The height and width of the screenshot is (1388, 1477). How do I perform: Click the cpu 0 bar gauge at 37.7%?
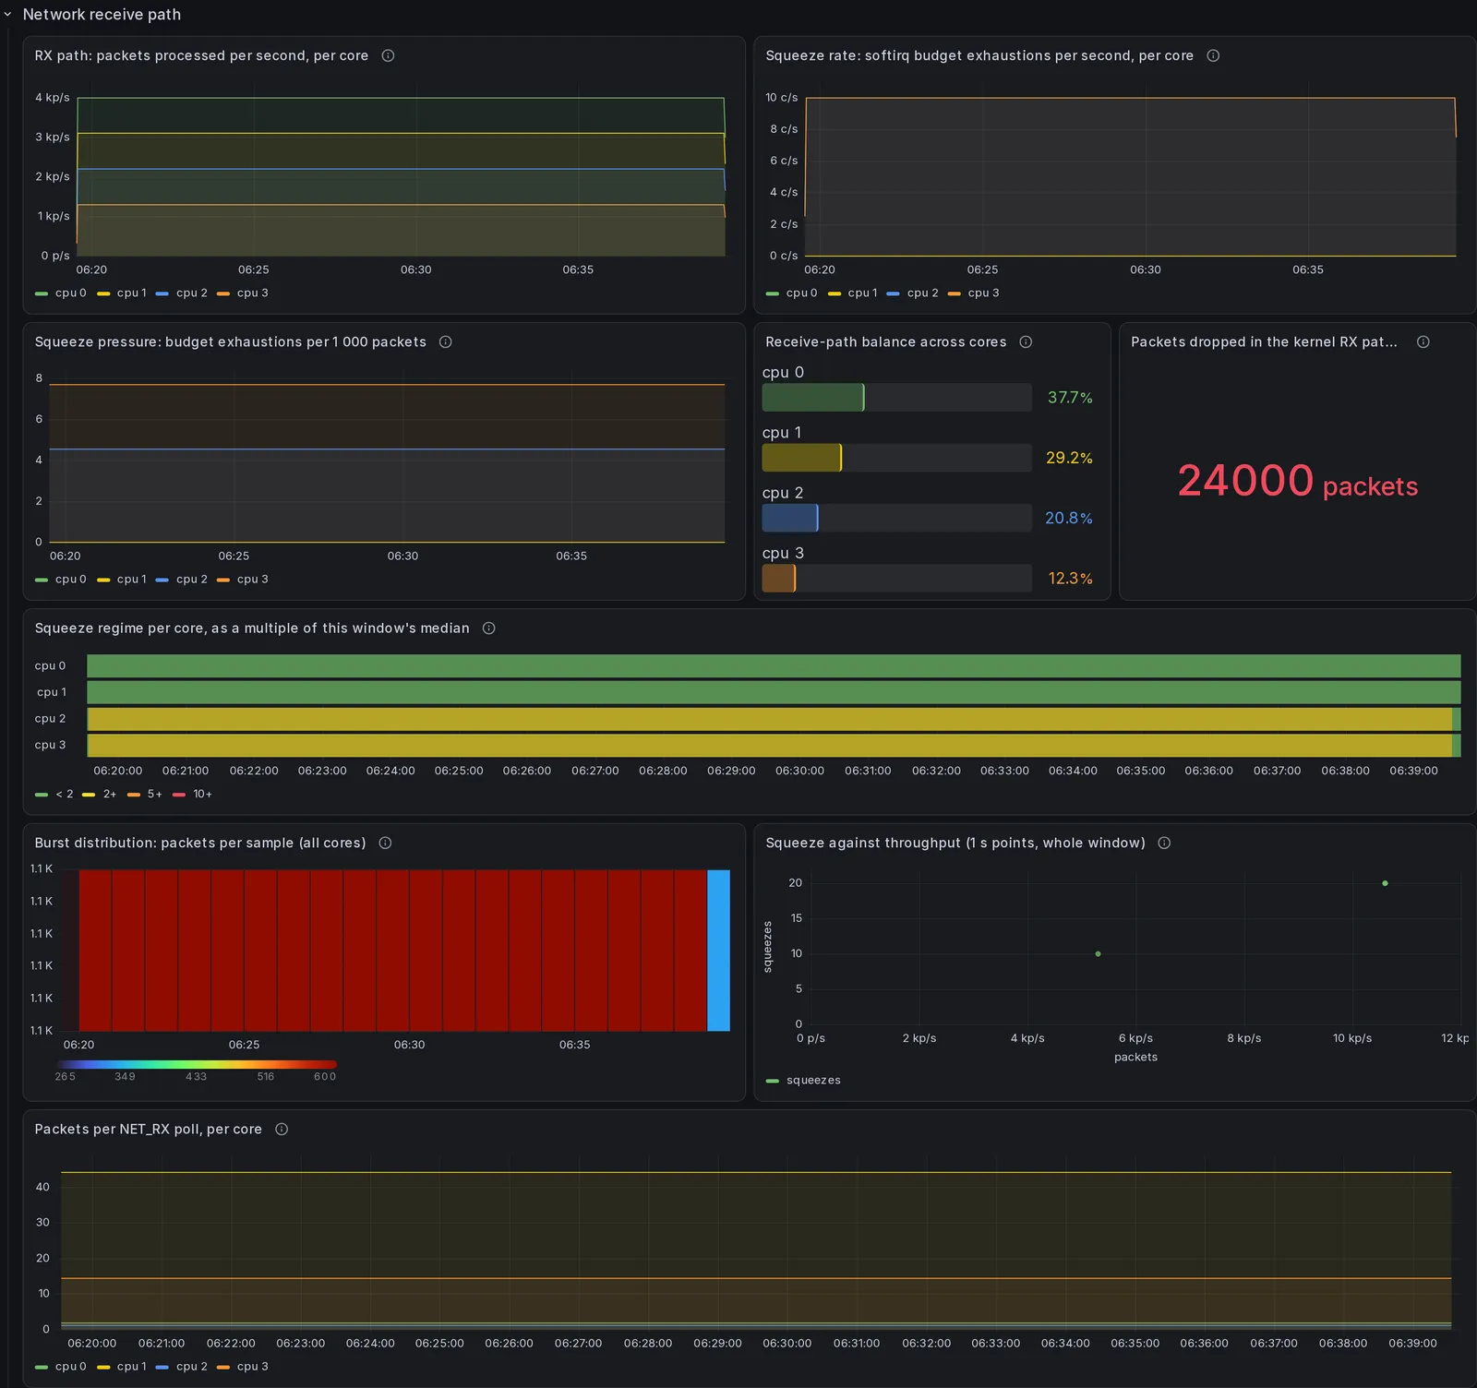pos(896,398)
